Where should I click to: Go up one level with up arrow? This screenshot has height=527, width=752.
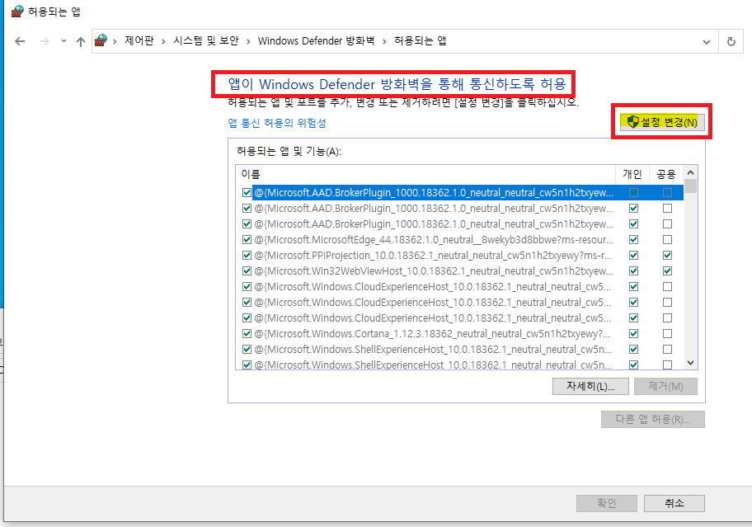pyautogui.click(x=81, y=42)
